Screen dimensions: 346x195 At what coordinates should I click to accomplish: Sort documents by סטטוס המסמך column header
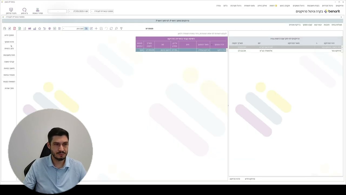(x=139, y=44)
